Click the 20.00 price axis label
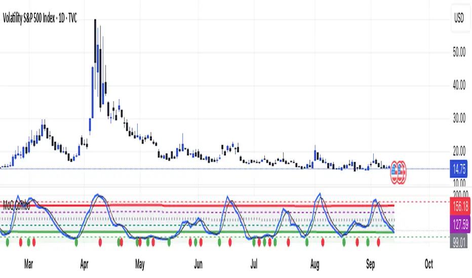 [459, 151]
